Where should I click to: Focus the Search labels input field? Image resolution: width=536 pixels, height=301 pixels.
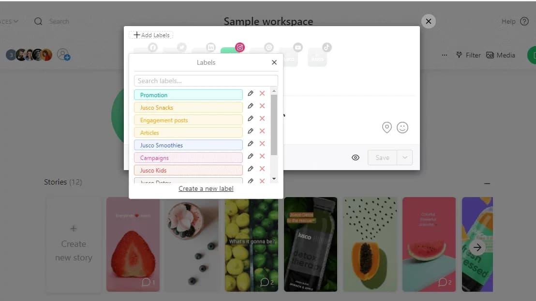click(206, 81)
